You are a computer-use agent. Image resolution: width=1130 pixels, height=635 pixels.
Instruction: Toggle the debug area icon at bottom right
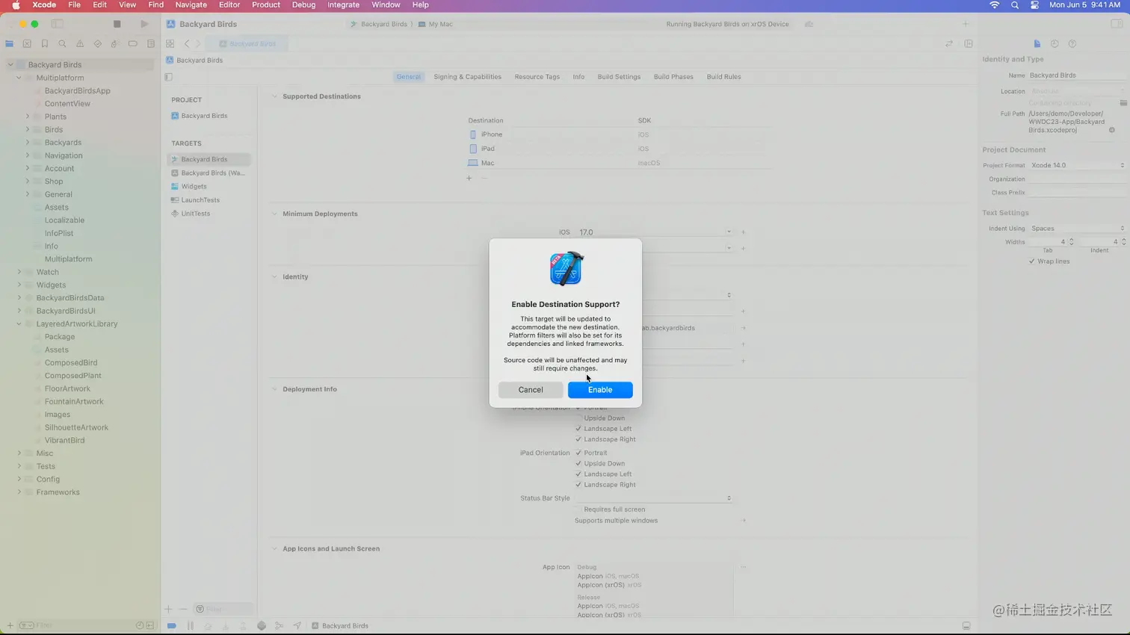[x=966, y=626]
